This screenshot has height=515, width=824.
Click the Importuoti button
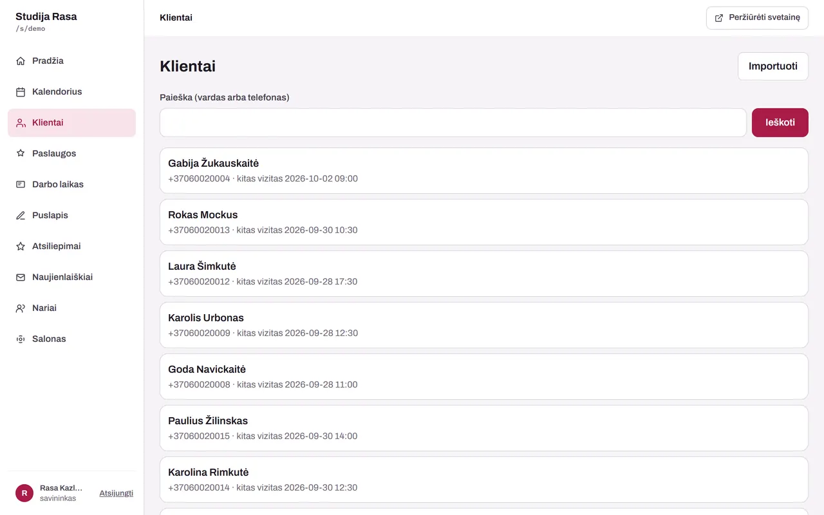click(x=772, y=66)
